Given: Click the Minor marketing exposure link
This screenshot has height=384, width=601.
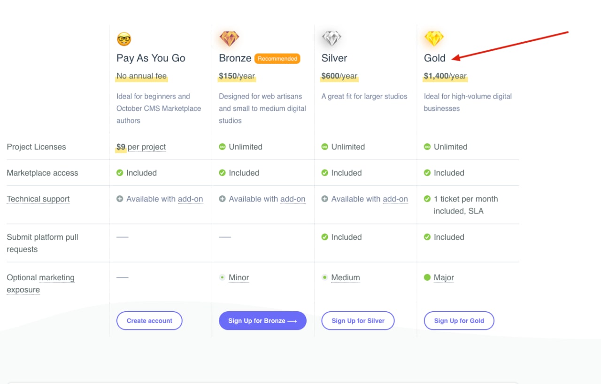Looking at the screenshot, I should (x=239, y=277).
